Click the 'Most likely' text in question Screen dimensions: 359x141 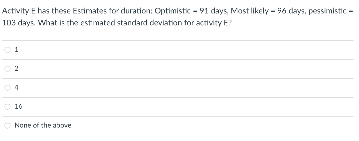pyautogui.click(x=250, y=11)
